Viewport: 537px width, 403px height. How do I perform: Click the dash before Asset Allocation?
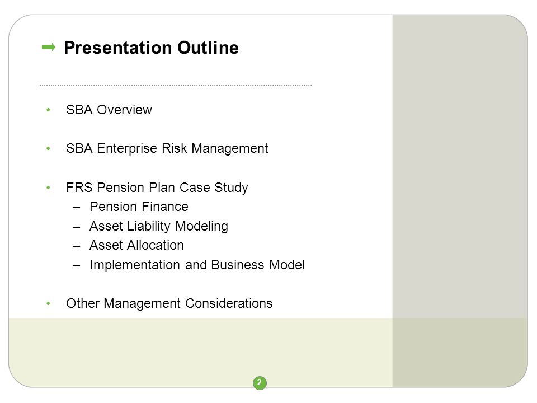coord(77,246)
